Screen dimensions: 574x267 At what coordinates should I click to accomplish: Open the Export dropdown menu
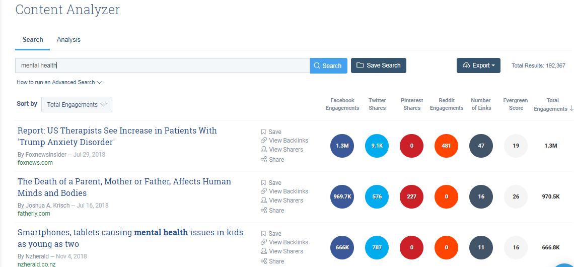click(478, 65)
